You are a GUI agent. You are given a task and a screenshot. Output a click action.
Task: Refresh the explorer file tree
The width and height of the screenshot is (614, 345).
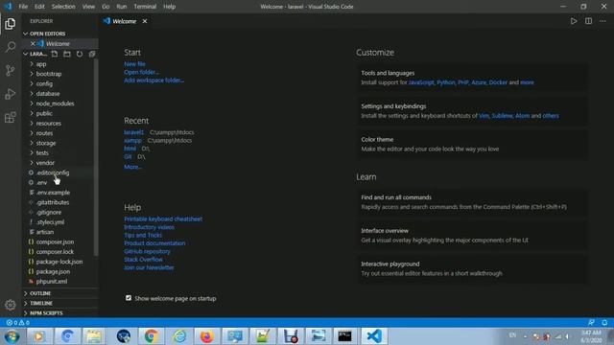[80, 54]
